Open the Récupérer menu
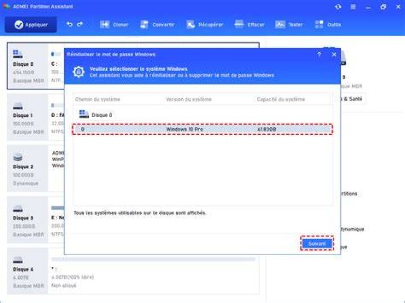 click(x=205, y=25)
